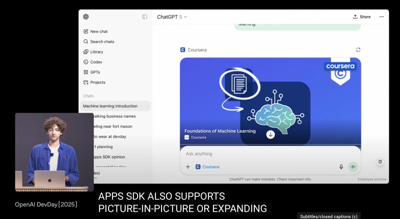Click the 'ChatGPT can make mistakes' disclaimer text
This screenshot has height=219, width=400.
[270, 179]
